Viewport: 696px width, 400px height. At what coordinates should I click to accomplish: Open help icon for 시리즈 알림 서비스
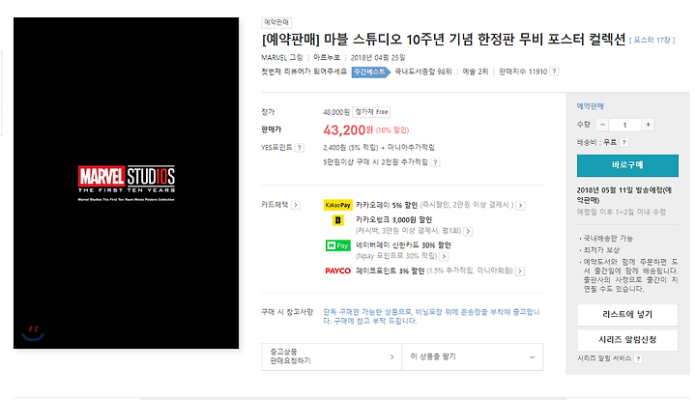[x=638, y=358]
